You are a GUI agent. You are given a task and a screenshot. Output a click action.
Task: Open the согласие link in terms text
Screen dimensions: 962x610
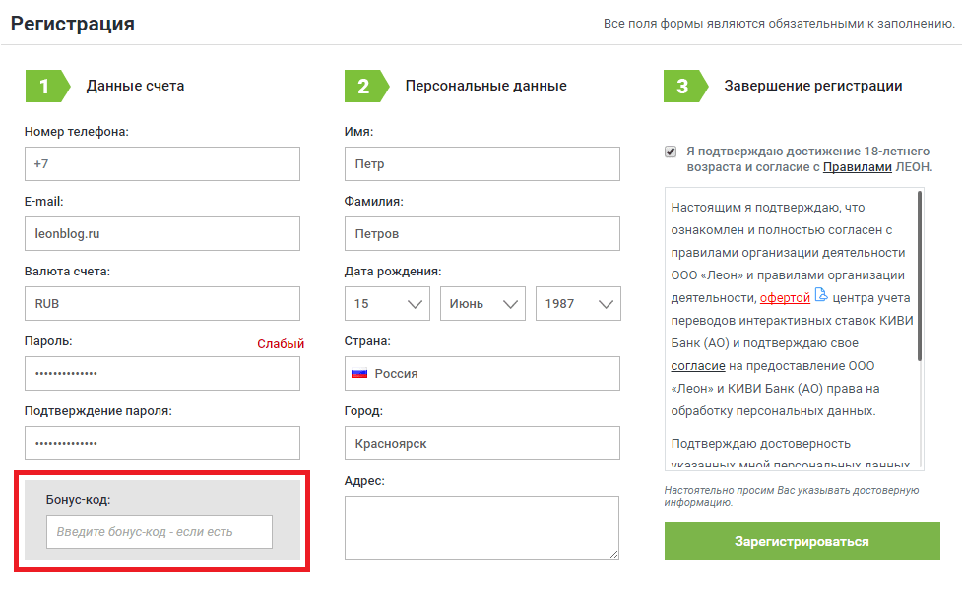(697, 366)
